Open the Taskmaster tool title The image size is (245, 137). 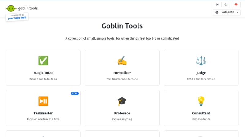43,113
